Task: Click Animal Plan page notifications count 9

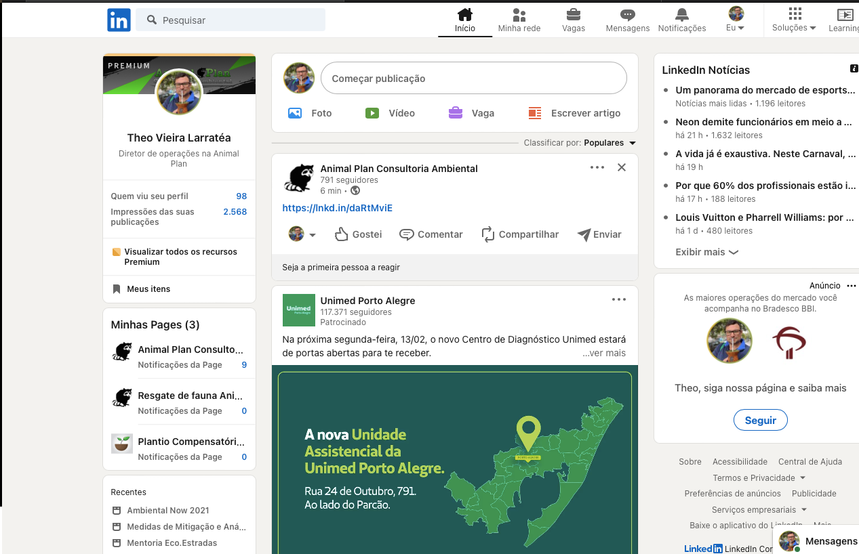Action: click(244, 365)
